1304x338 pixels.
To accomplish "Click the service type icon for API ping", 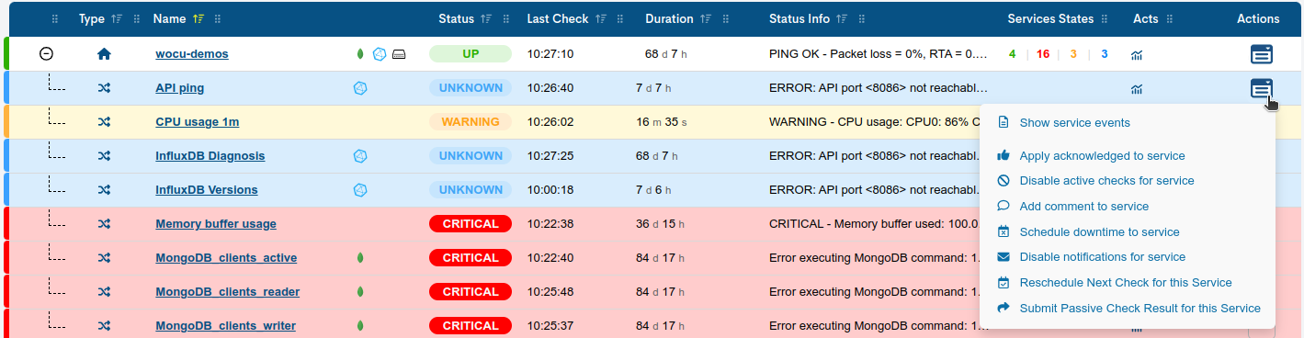I will click(104, 88).
